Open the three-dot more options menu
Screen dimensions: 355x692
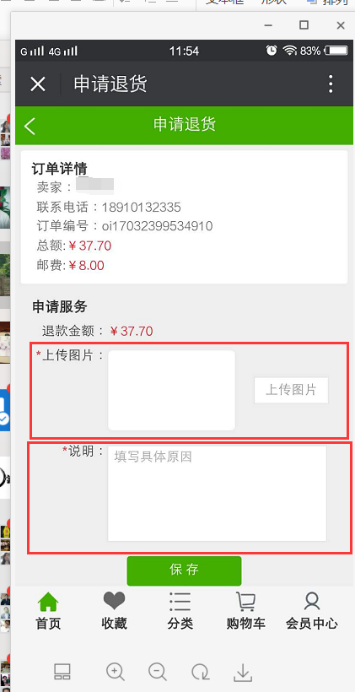[x=331, y=84]
